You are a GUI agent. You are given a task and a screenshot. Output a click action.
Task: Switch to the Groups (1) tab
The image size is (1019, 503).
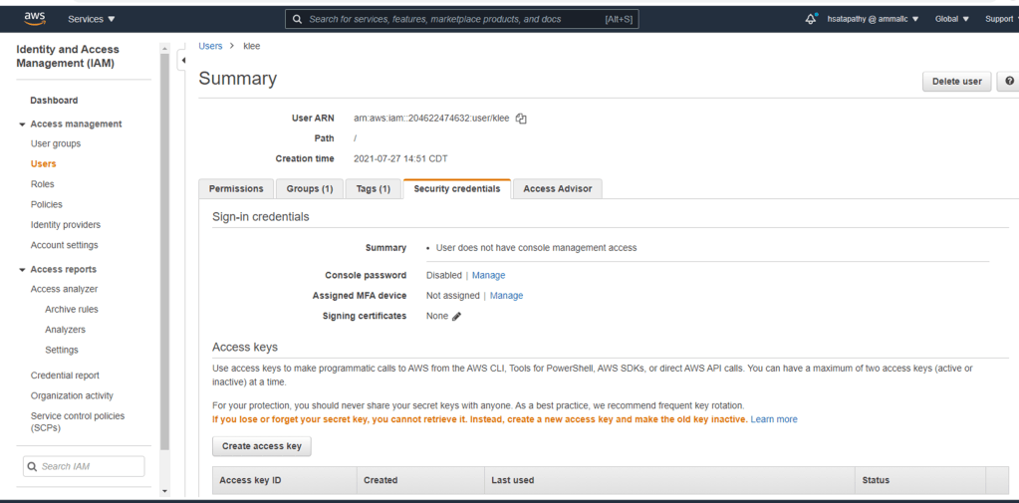click(x=310, y=189)
